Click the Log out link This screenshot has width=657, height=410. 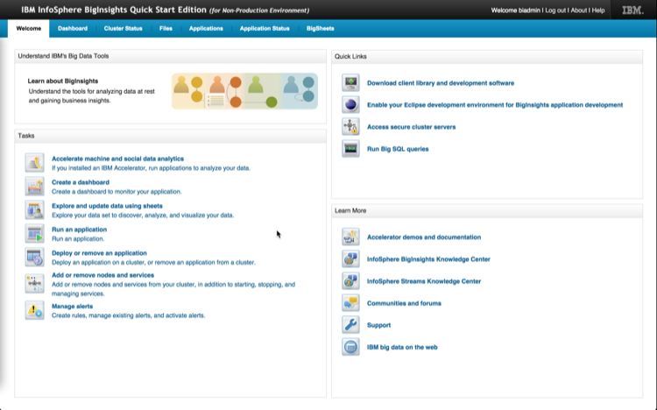pos(555,10)
